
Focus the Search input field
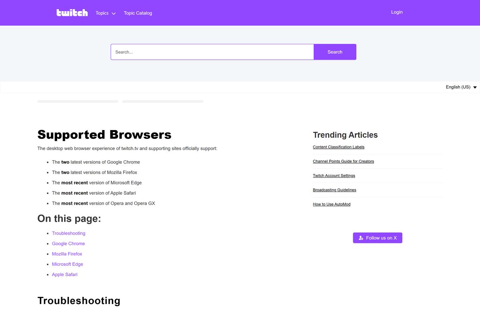pyautogui.click(x=212, y=52)
